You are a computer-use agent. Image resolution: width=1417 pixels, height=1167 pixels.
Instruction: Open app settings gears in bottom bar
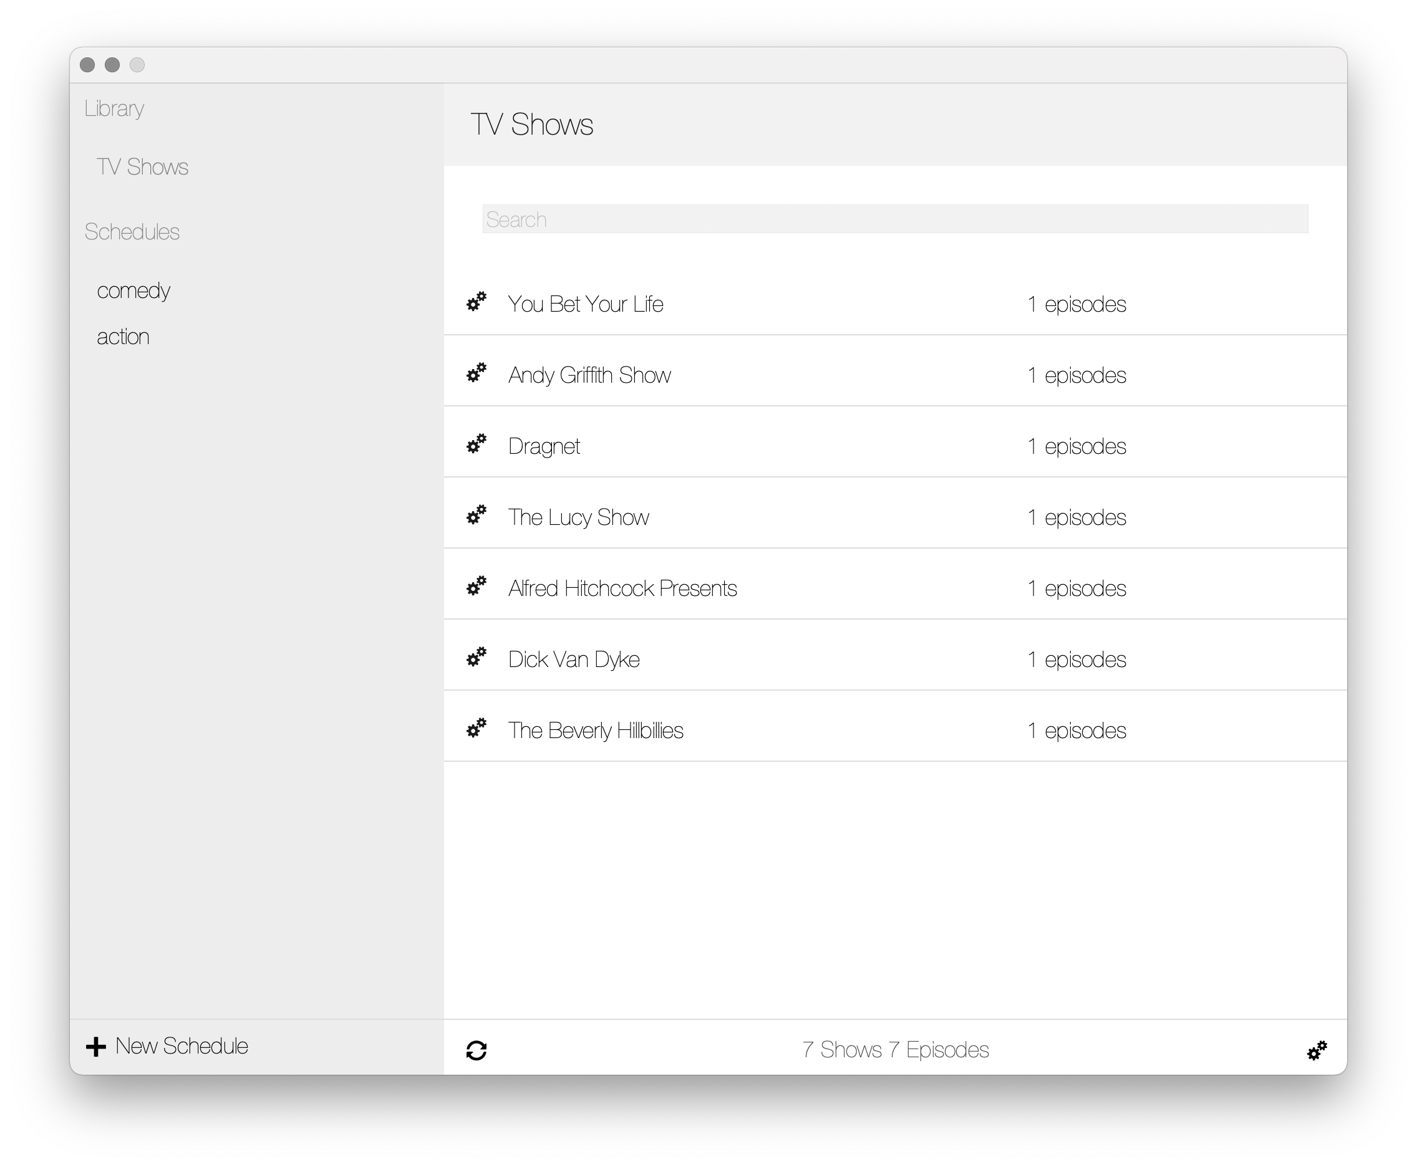tap(1317, 1050)
